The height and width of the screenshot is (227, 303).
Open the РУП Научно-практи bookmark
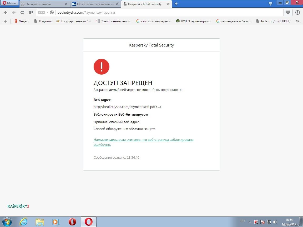coord(193,21)
